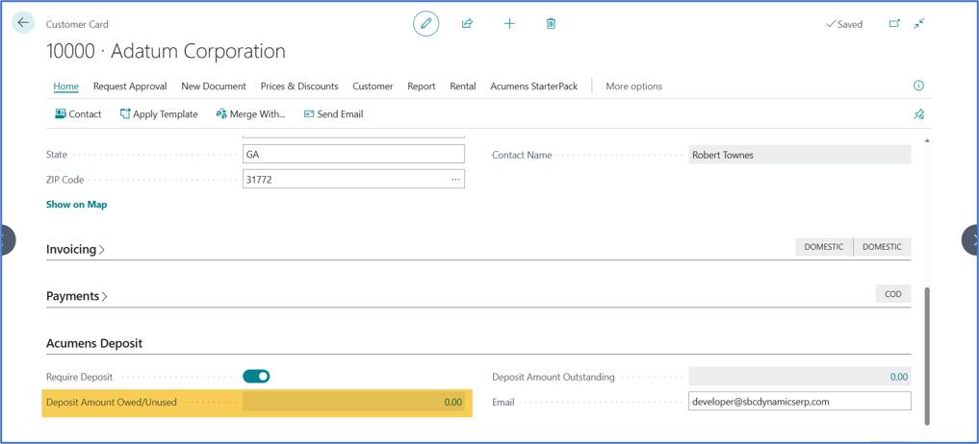Screen dimensions: 979x444
Task: Open card in new window icon
Action: [894, 24]
